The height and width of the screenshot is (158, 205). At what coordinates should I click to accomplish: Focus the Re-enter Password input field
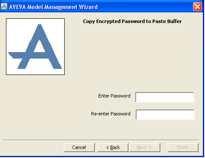(x=165, y=115)
